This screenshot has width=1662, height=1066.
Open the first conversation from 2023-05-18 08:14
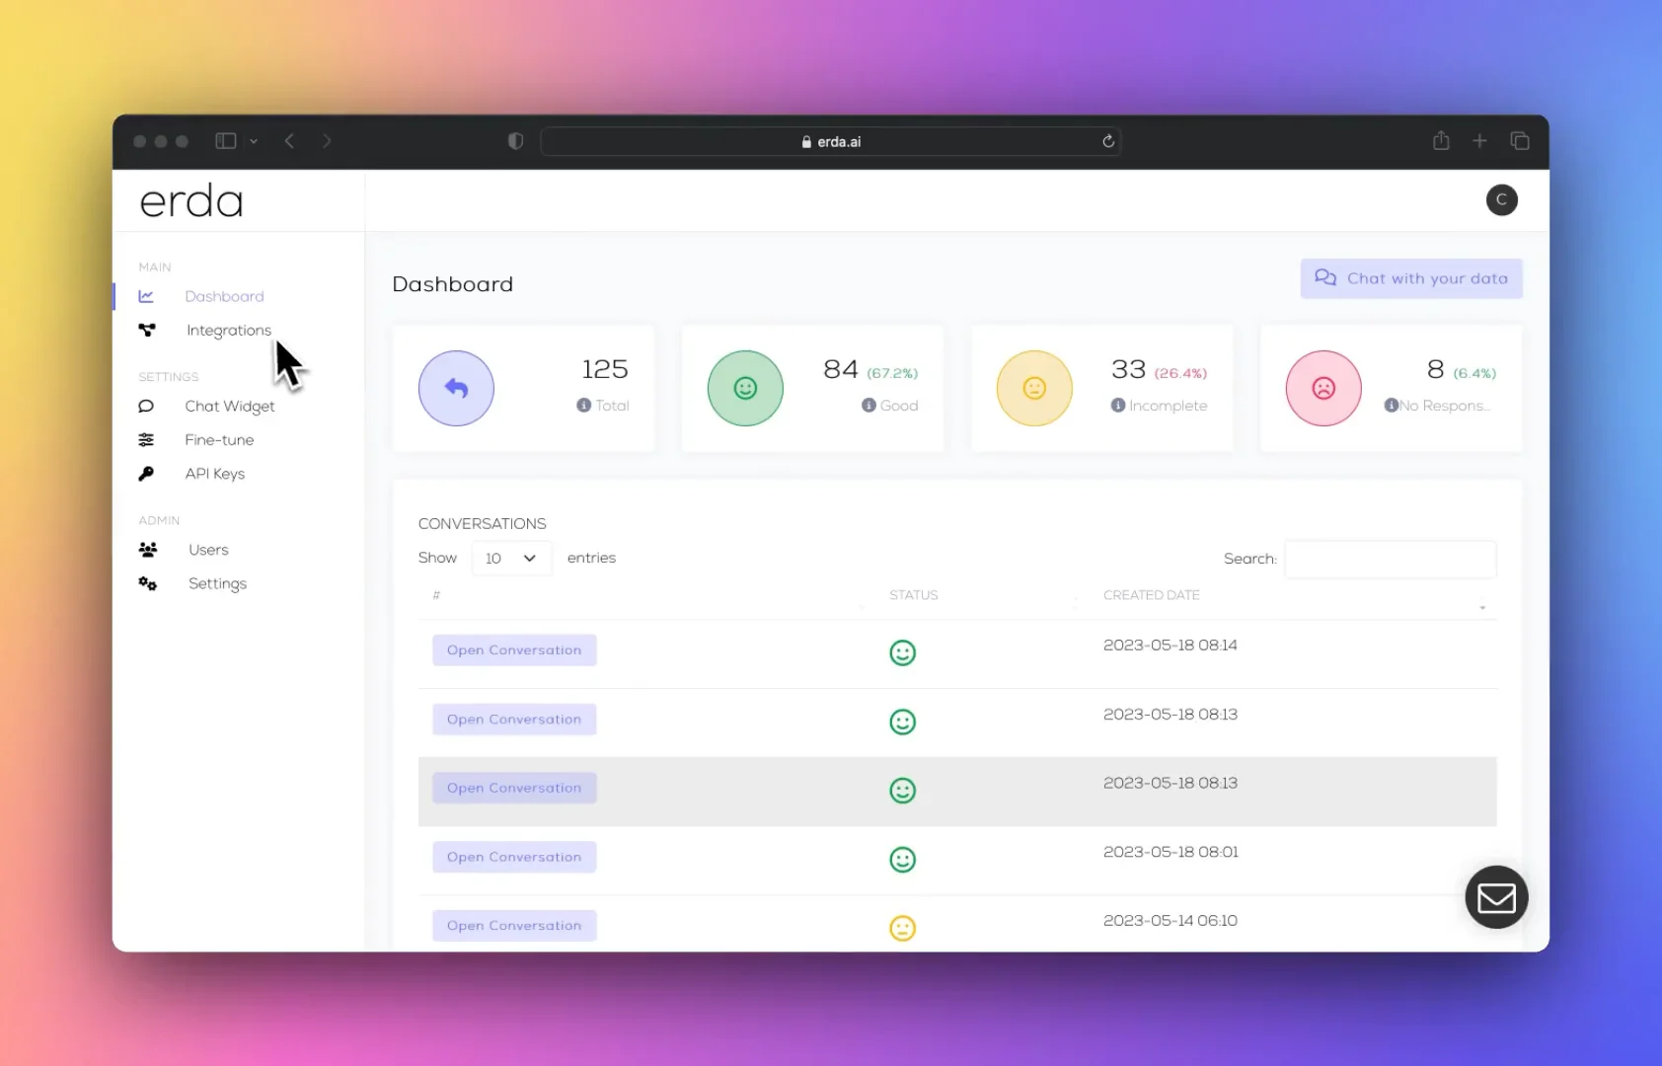513,649
